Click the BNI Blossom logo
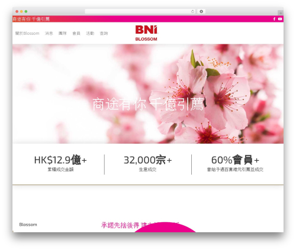Image resolution: width=296 pixels, height=250 pixels. pyautogui.click(x=146, y=33)
